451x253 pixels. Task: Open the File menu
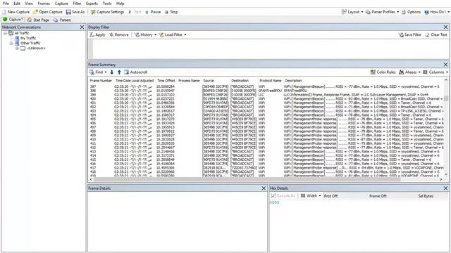[x=6, y=4]
